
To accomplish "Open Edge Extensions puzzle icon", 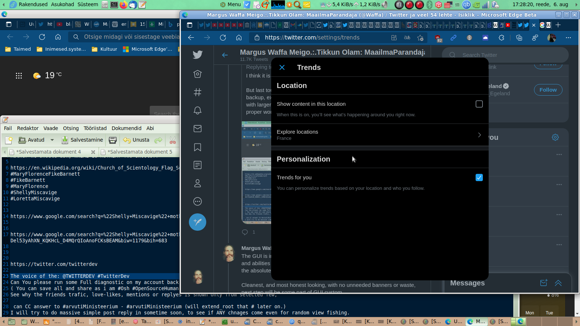I will pyautogui.click(x=501, y=38).
